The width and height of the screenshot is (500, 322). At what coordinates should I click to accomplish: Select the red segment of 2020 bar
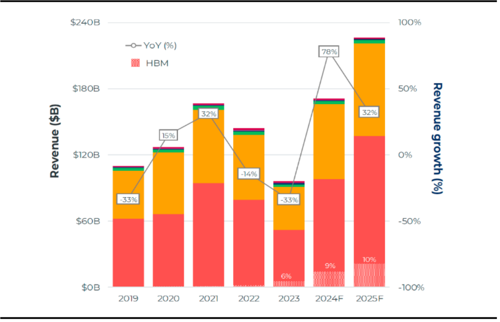(x=168, y=250)
